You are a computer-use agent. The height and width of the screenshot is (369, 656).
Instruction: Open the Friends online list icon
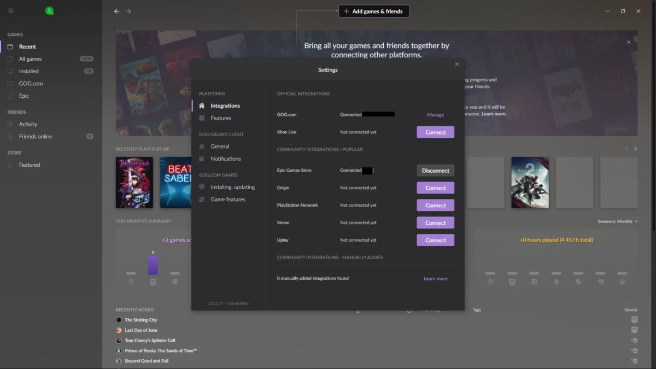click(x=10, y=136)
